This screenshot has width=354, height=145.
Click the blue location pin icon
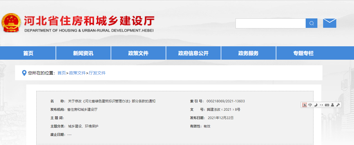pos(24,73)
